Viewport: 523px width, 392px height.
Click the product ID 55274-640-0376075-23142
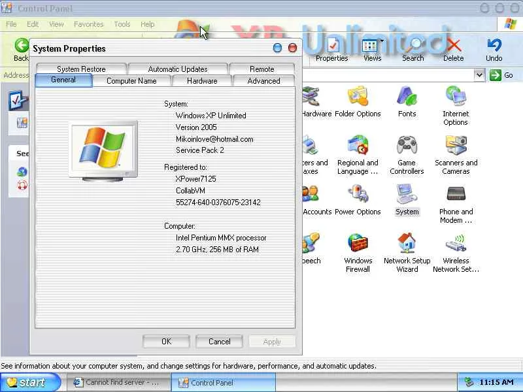coord(218,203)
